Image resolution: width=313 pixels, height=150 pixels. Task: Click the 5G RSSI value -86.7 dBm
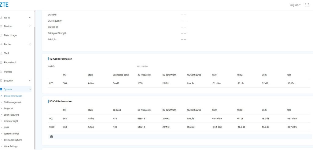point(292,127)
